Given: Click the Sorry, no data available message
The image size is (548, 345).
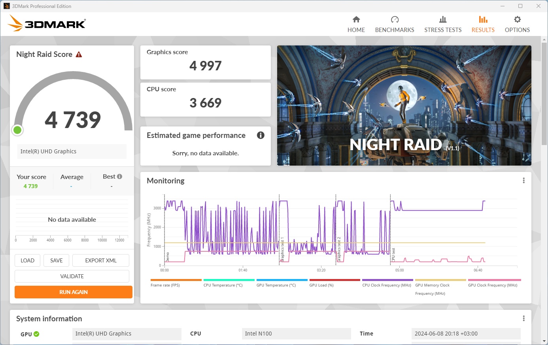Looking at the screenshot, I should tap(206, 153).
